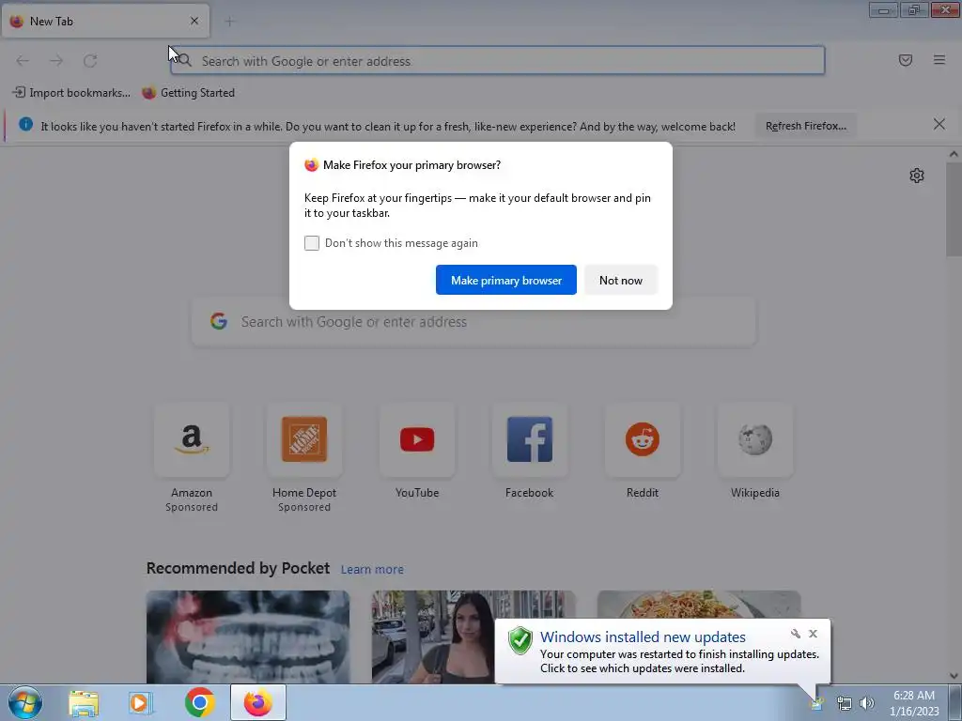962x721 pixels.
Task: Click the Not now button
Action: pos(621,280)
